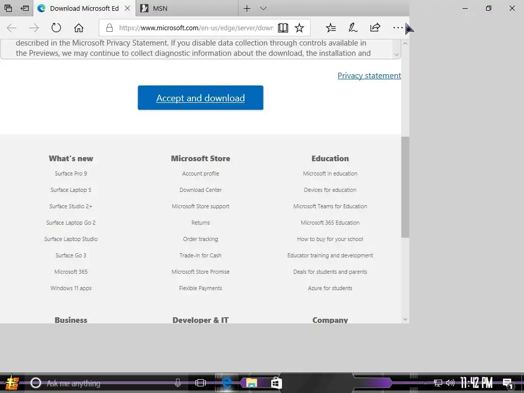Open Educator training and development link

point(330,255)
